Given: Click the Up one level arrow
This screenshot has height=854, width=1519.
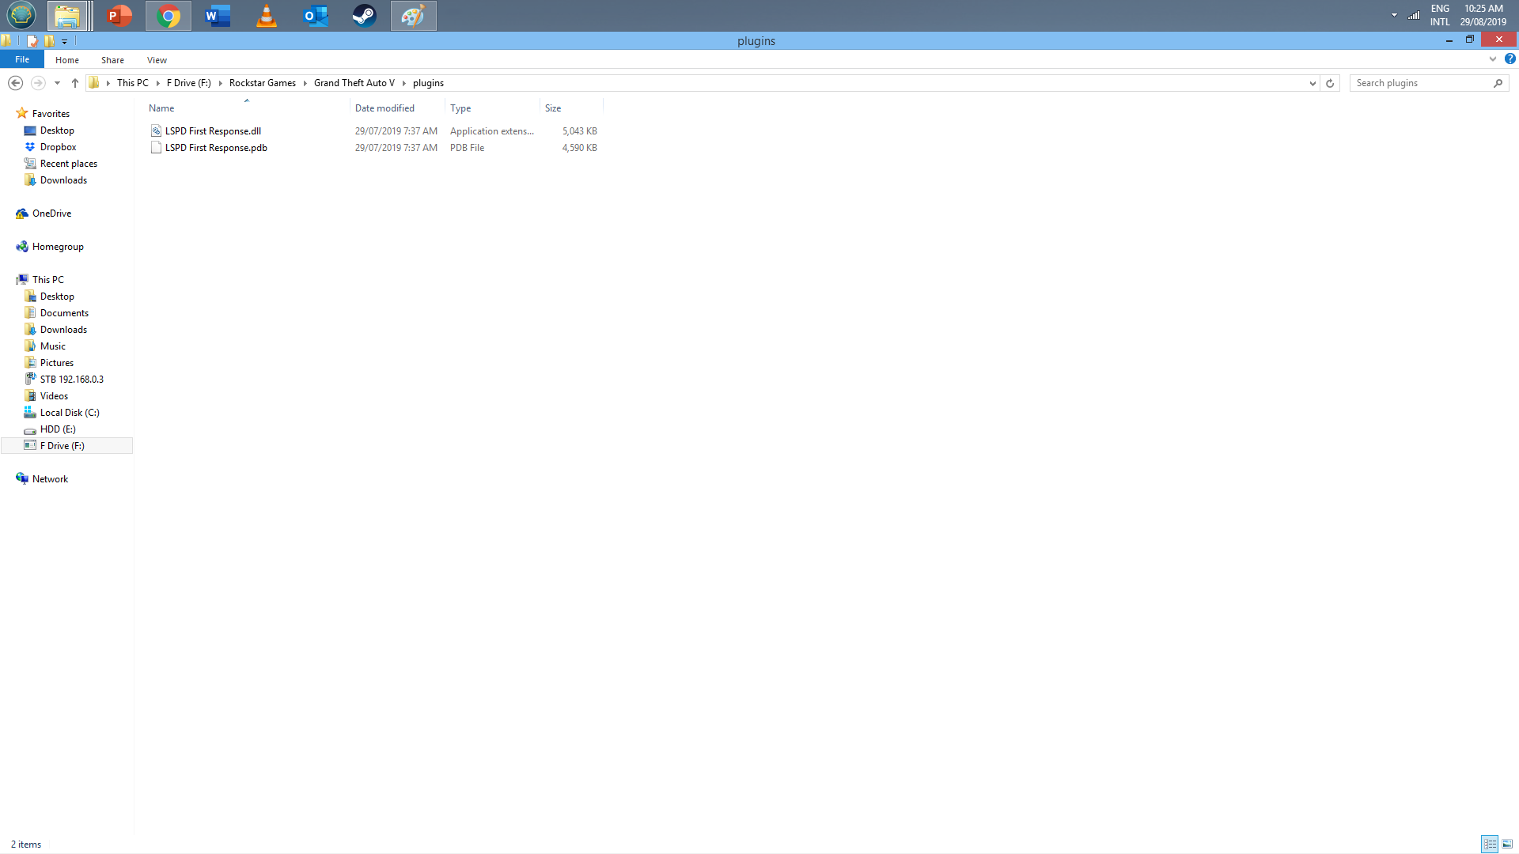Looking at the screenshot, I should click(x=75, y=83).
